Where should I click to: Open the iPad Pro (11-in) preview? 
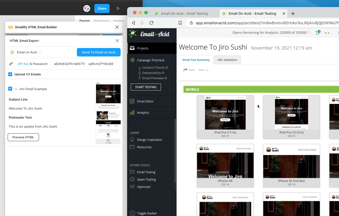(225, 117)
